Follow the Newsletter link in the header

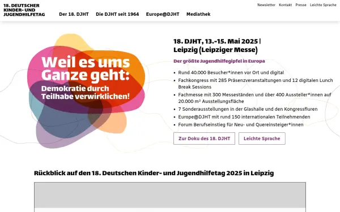266,5
